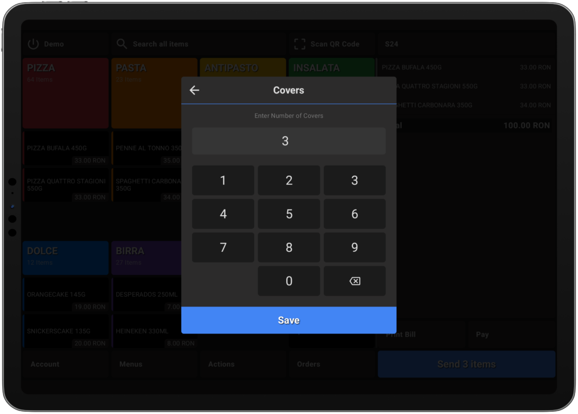
Task: Select the S24 table label
Action: pos(392,44)
